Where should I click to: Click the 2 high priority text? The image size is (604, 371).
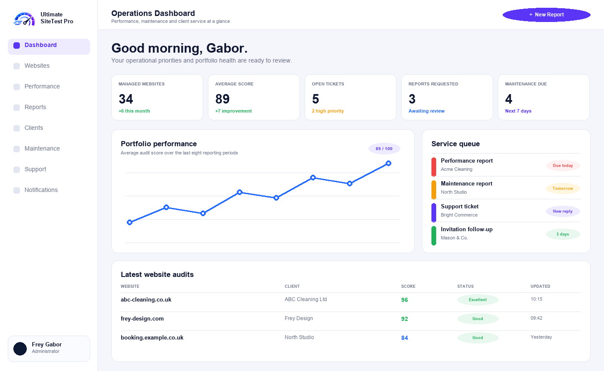tap(328, 111)
